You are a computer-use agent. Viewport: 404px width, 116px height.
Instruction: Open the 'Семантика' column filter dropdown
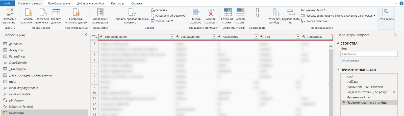click(x=256, y=37)
